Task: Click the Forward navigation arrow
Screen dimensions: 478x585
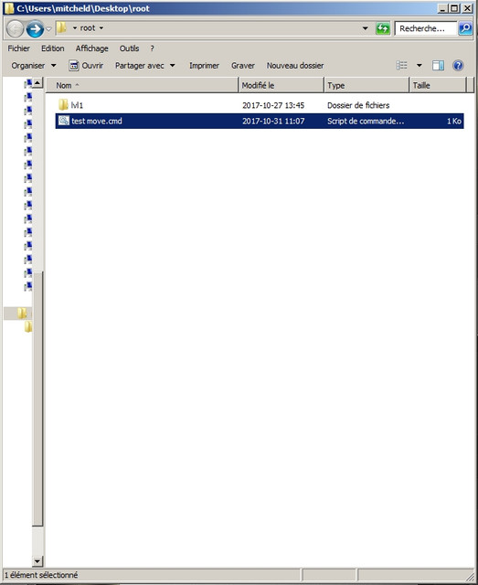Action: (36, 28)
